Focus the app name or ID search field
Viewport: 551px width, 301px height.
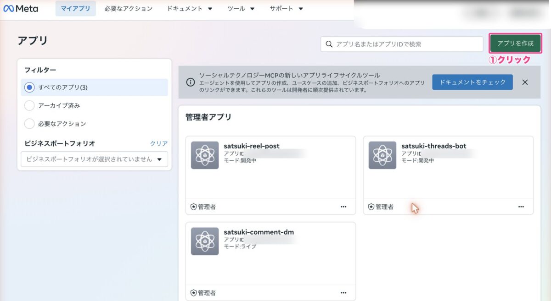tap(402, 44)
